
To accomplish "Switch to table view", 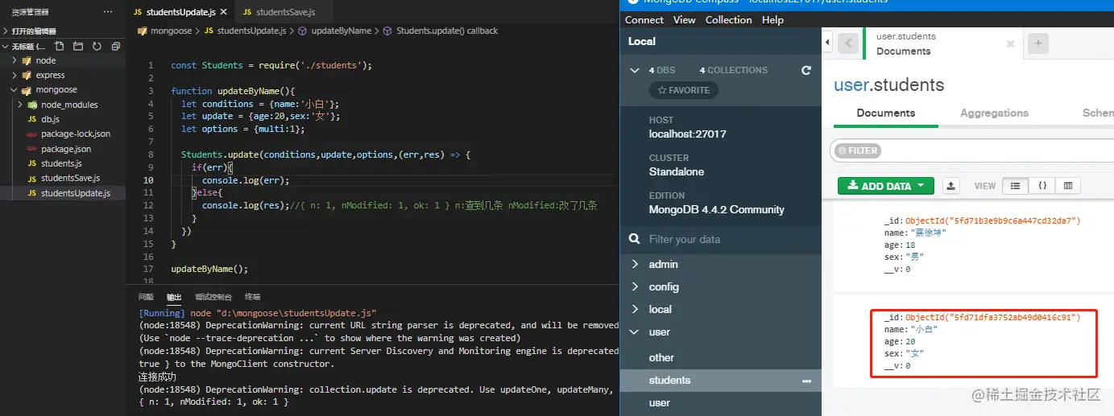I will click(1068, 186).
